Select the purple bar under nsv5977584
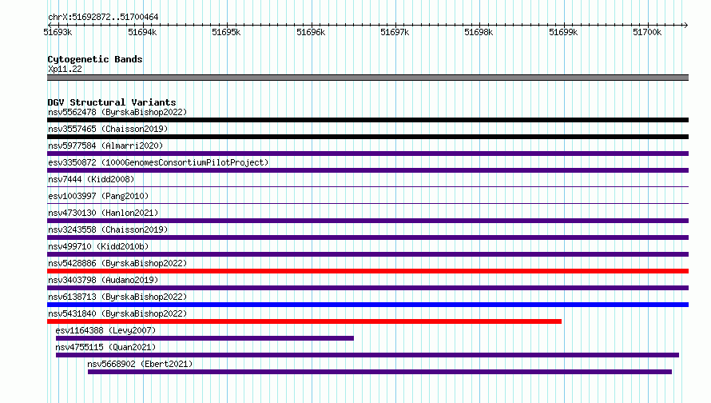The image size is (711, 403). pyautogui.click(x=367, y=154)
